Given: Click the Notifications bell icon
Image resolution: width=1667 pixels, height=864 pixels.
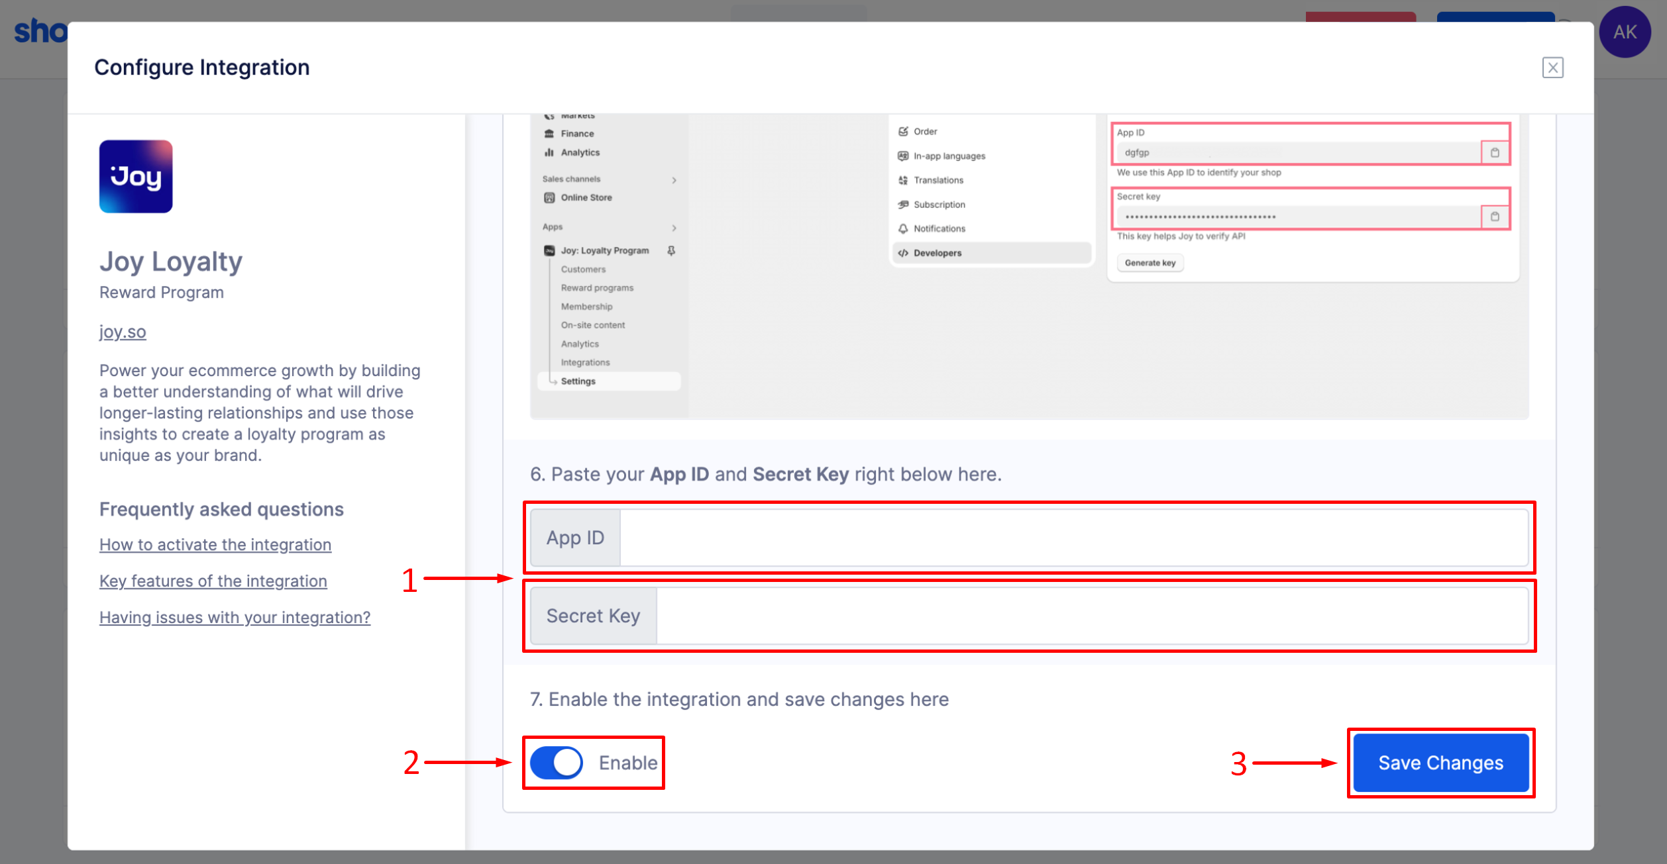Looking at the screenshot, I should point(903,228).
